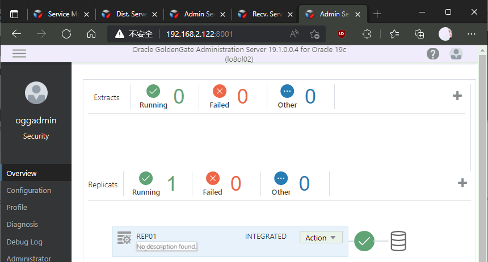Open the user account icon in header

coord(456,54)
